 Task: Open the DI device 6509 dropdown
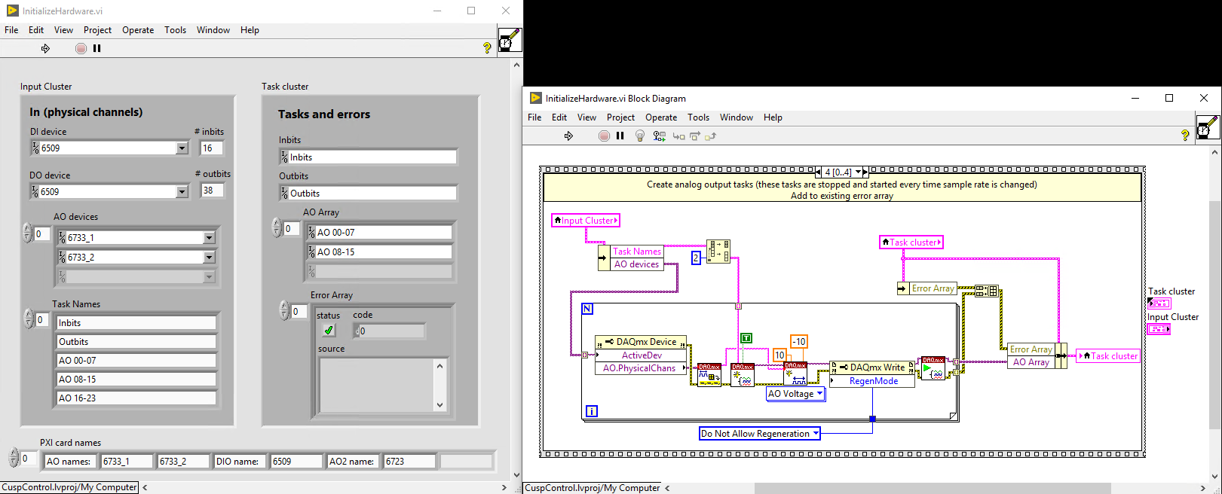(182, 148)
